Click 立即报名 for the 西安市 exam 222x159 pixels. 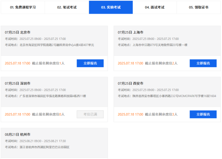[x=203, y=114]
